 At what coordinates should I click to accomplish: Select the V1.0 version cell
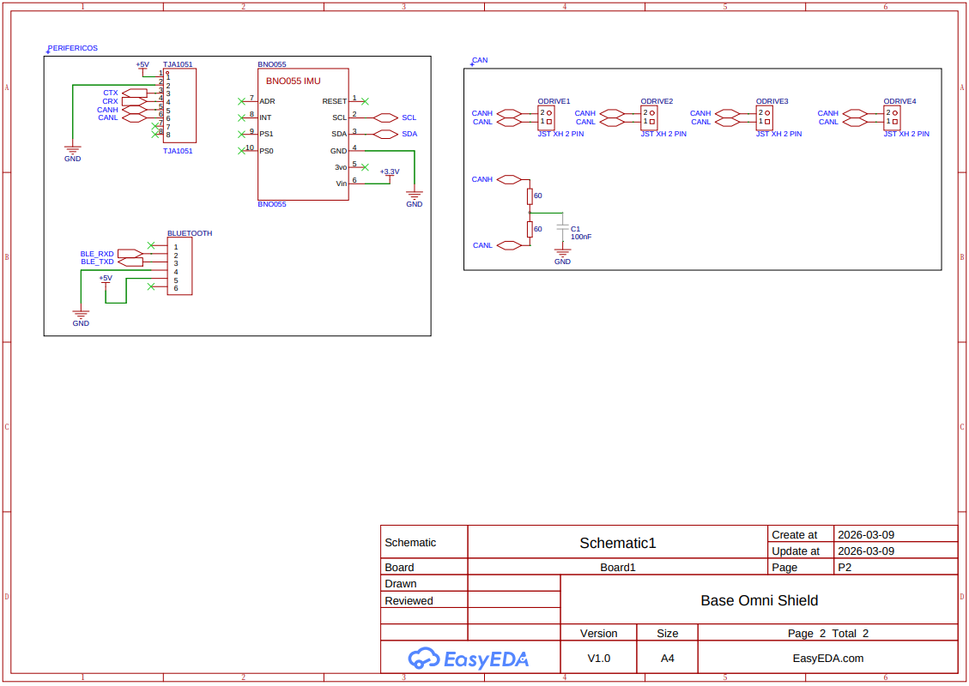click(598, 658)
